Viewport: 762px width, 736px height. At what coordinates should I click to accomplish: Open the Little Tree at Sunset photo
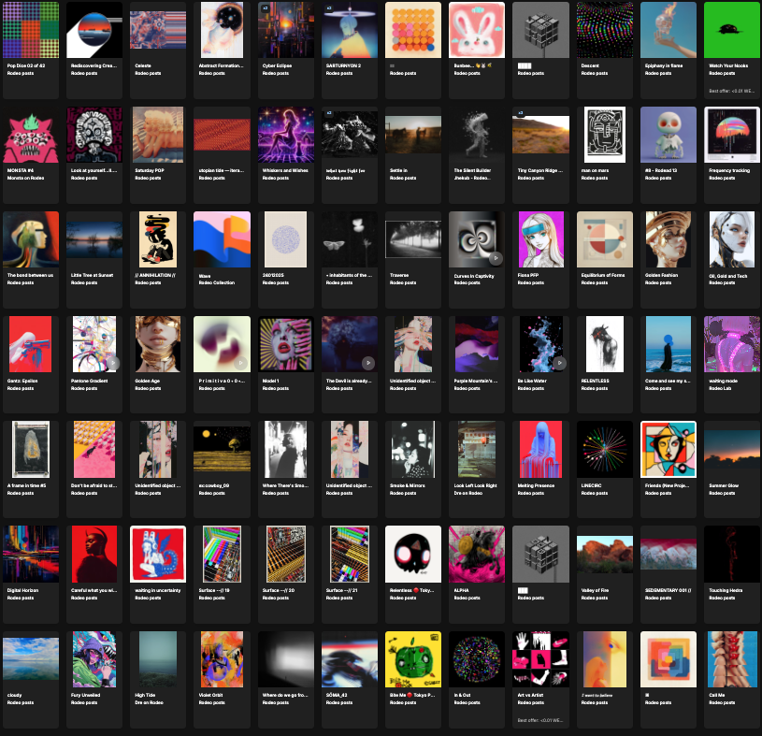click(x=94, y=239)
